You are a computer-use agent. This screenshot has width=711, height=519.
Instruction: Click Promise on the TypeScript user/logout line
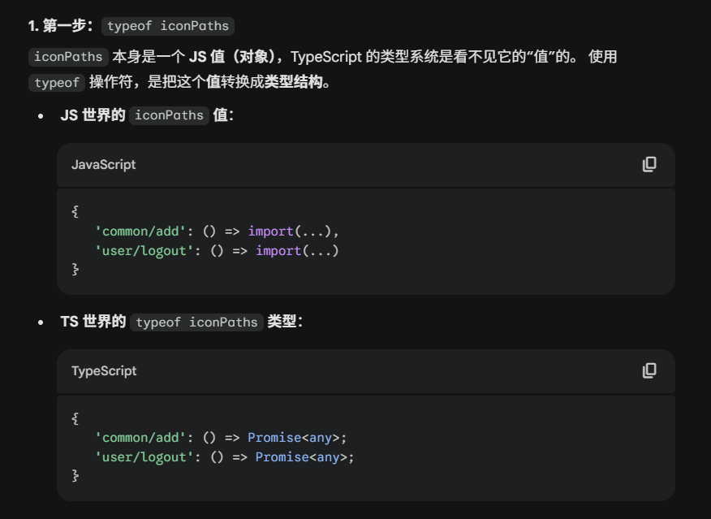coord(282,457)
